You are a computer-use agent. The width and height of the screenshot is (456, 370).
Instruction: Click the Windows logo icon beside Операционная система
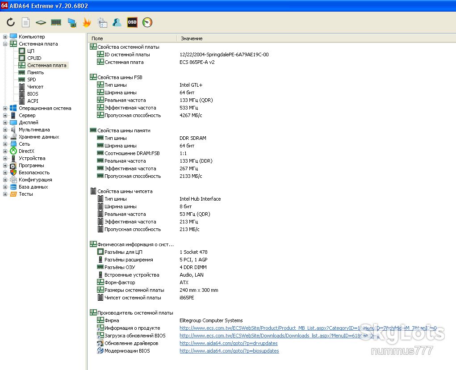tap(13, 108)
